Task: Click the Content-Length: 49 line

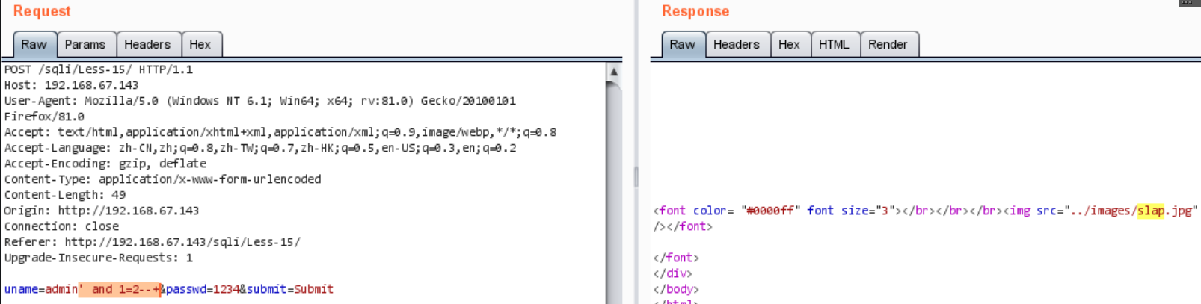Action: click(65, 195)
